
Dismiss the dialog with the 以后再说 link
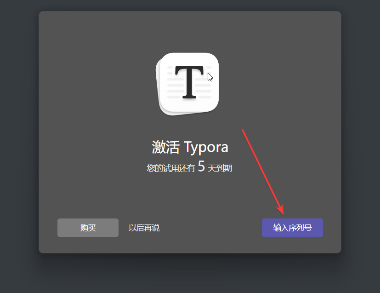coord(144,228)
